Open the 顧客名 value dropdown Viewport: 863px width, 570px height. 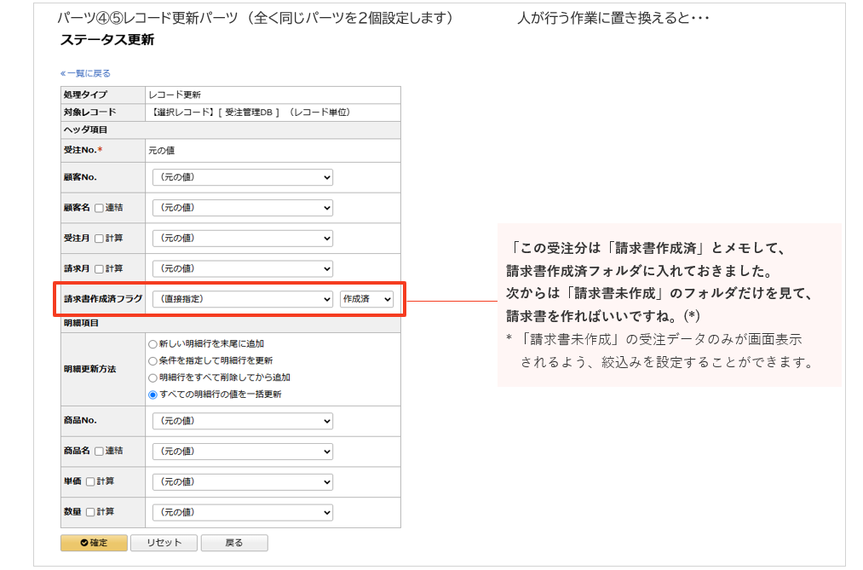coord(241,207)
